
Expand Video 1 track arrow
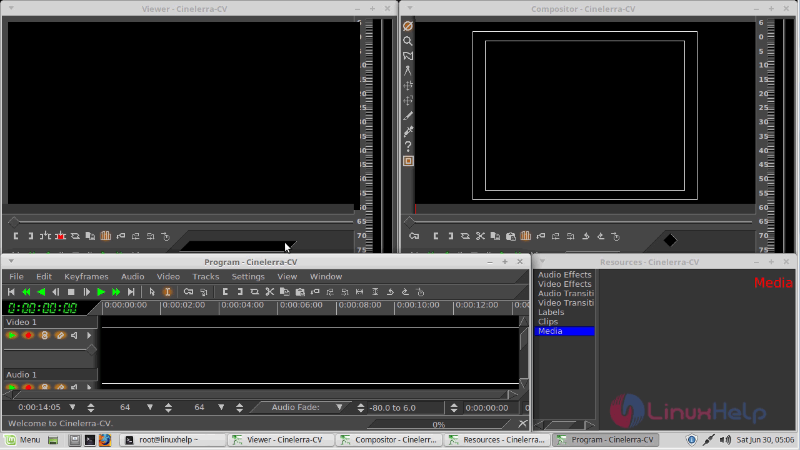[x=89, y=336]
